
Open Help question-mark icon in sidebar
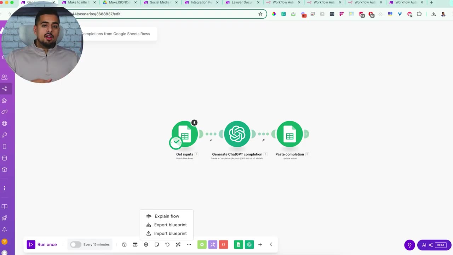click(5, 242)
